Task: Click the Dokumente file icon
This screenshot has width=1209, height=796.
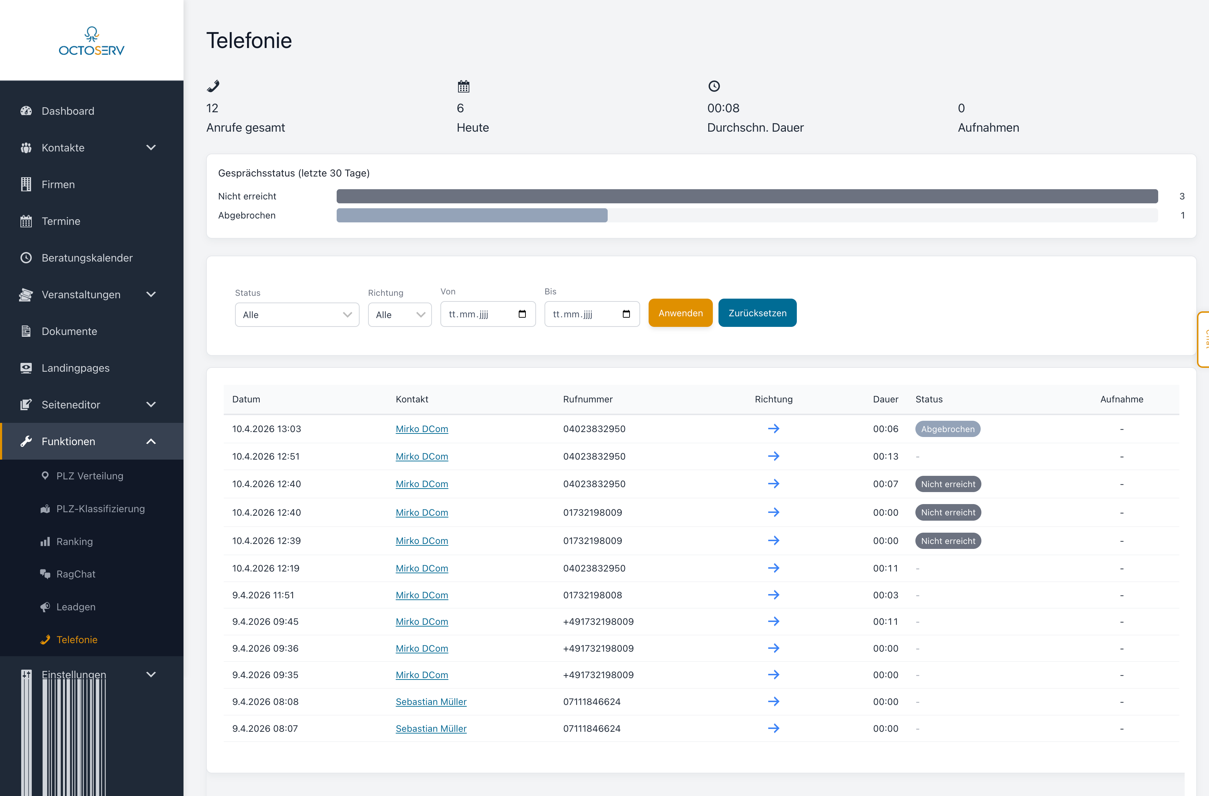Action: tap(26, 331)
